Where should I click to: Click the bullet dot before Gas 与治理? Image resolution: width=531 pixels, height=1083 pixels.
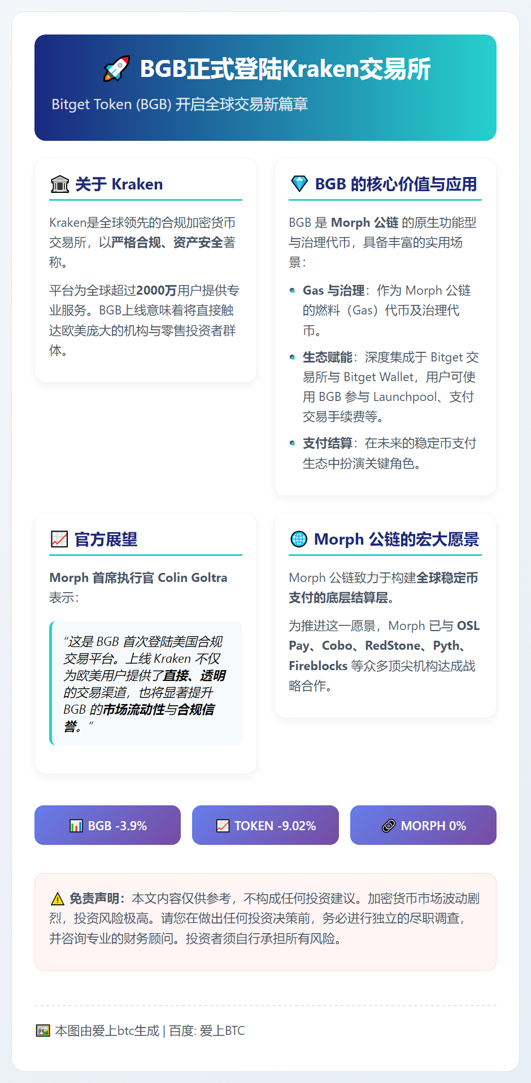pyautogui.click(x=292, y=290)
